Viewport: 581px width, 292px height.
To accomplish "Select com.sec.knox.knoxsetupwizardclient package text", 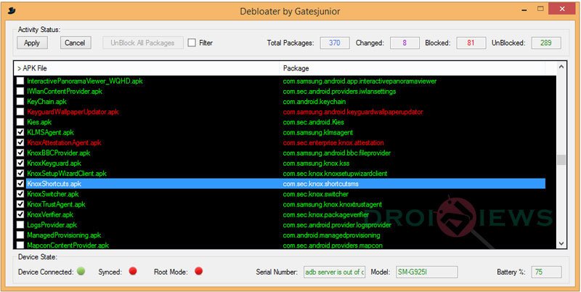I will 336,174.
